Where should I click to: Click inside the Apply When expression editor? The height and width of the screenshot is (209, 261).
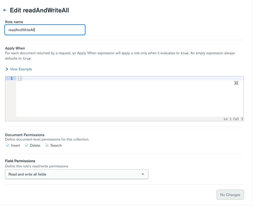click(x=128, y=100)
